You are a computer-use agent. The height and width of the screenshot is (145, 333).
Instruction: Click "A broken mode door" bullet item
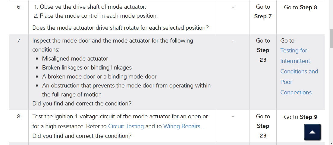(99, 77)
